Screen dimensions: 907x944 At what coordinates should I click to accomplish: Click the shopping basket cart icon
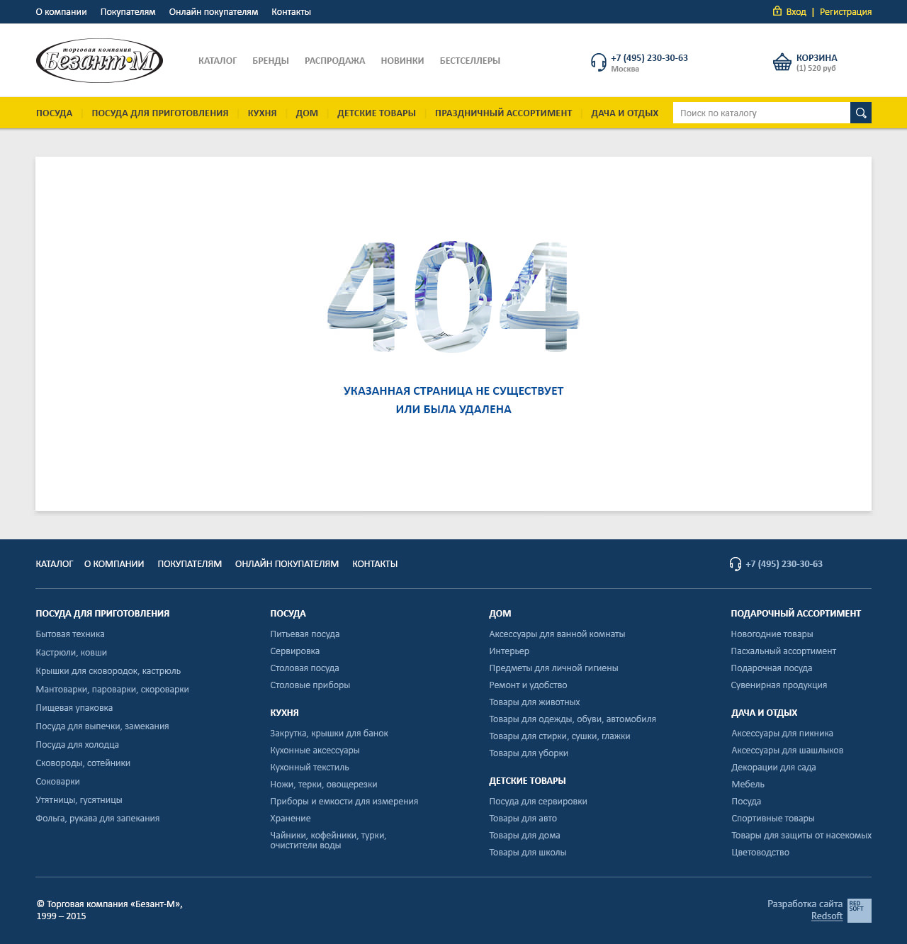[x=782, y=62]
